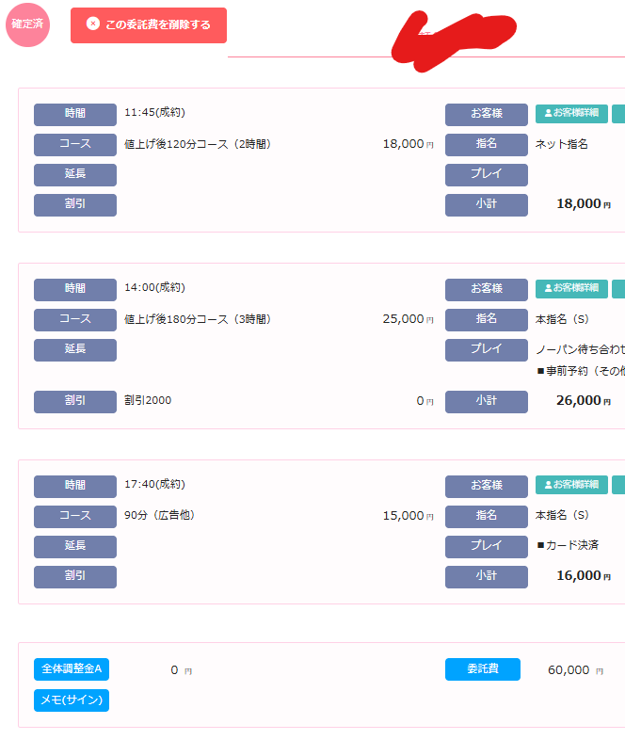Click the 全体調整金A amount value 0
The width and height of the screenshot is (625, 740).
tap(174, 670)
